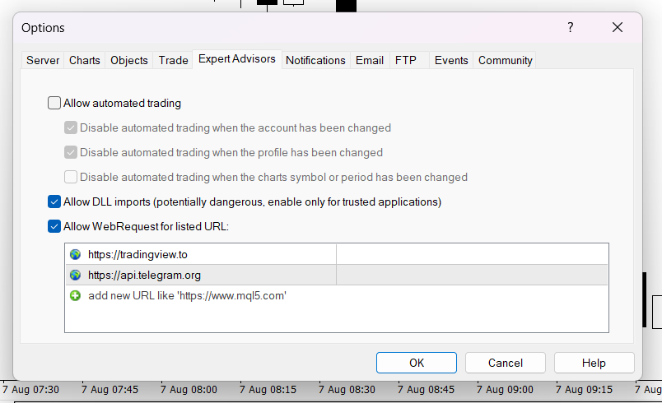Screen dimensions: 662x403
Task: Click 'add new URL' entry field
Action: click(x=187, y=295)
